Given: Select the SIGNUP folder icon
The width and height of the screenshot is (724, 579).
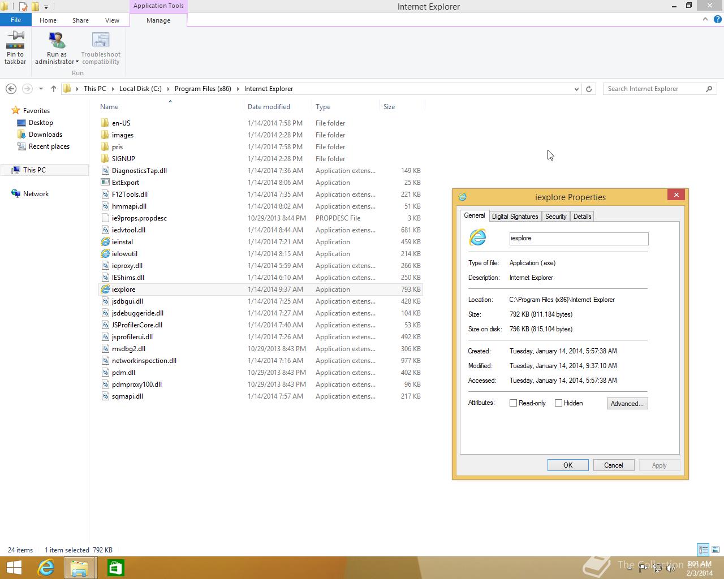Looking at the screenshot, I should pos(105,159).
